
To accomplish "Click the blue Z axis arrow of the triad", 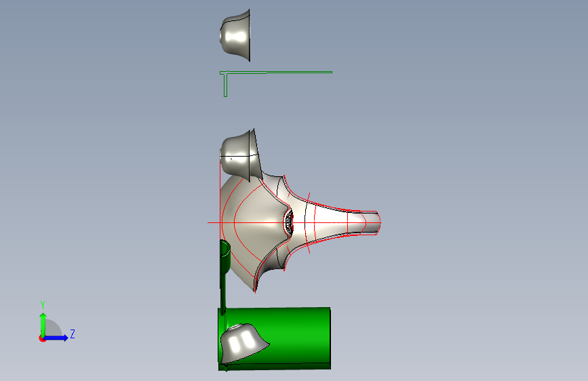I will (56, 338).
